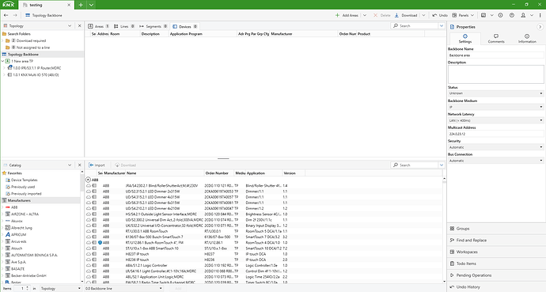546x292 pixels.
Task: Click the Undo button
Action: (440, 15)
